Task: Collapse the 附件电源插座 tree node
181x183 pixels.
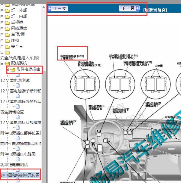Action: (x=8, y=69)
